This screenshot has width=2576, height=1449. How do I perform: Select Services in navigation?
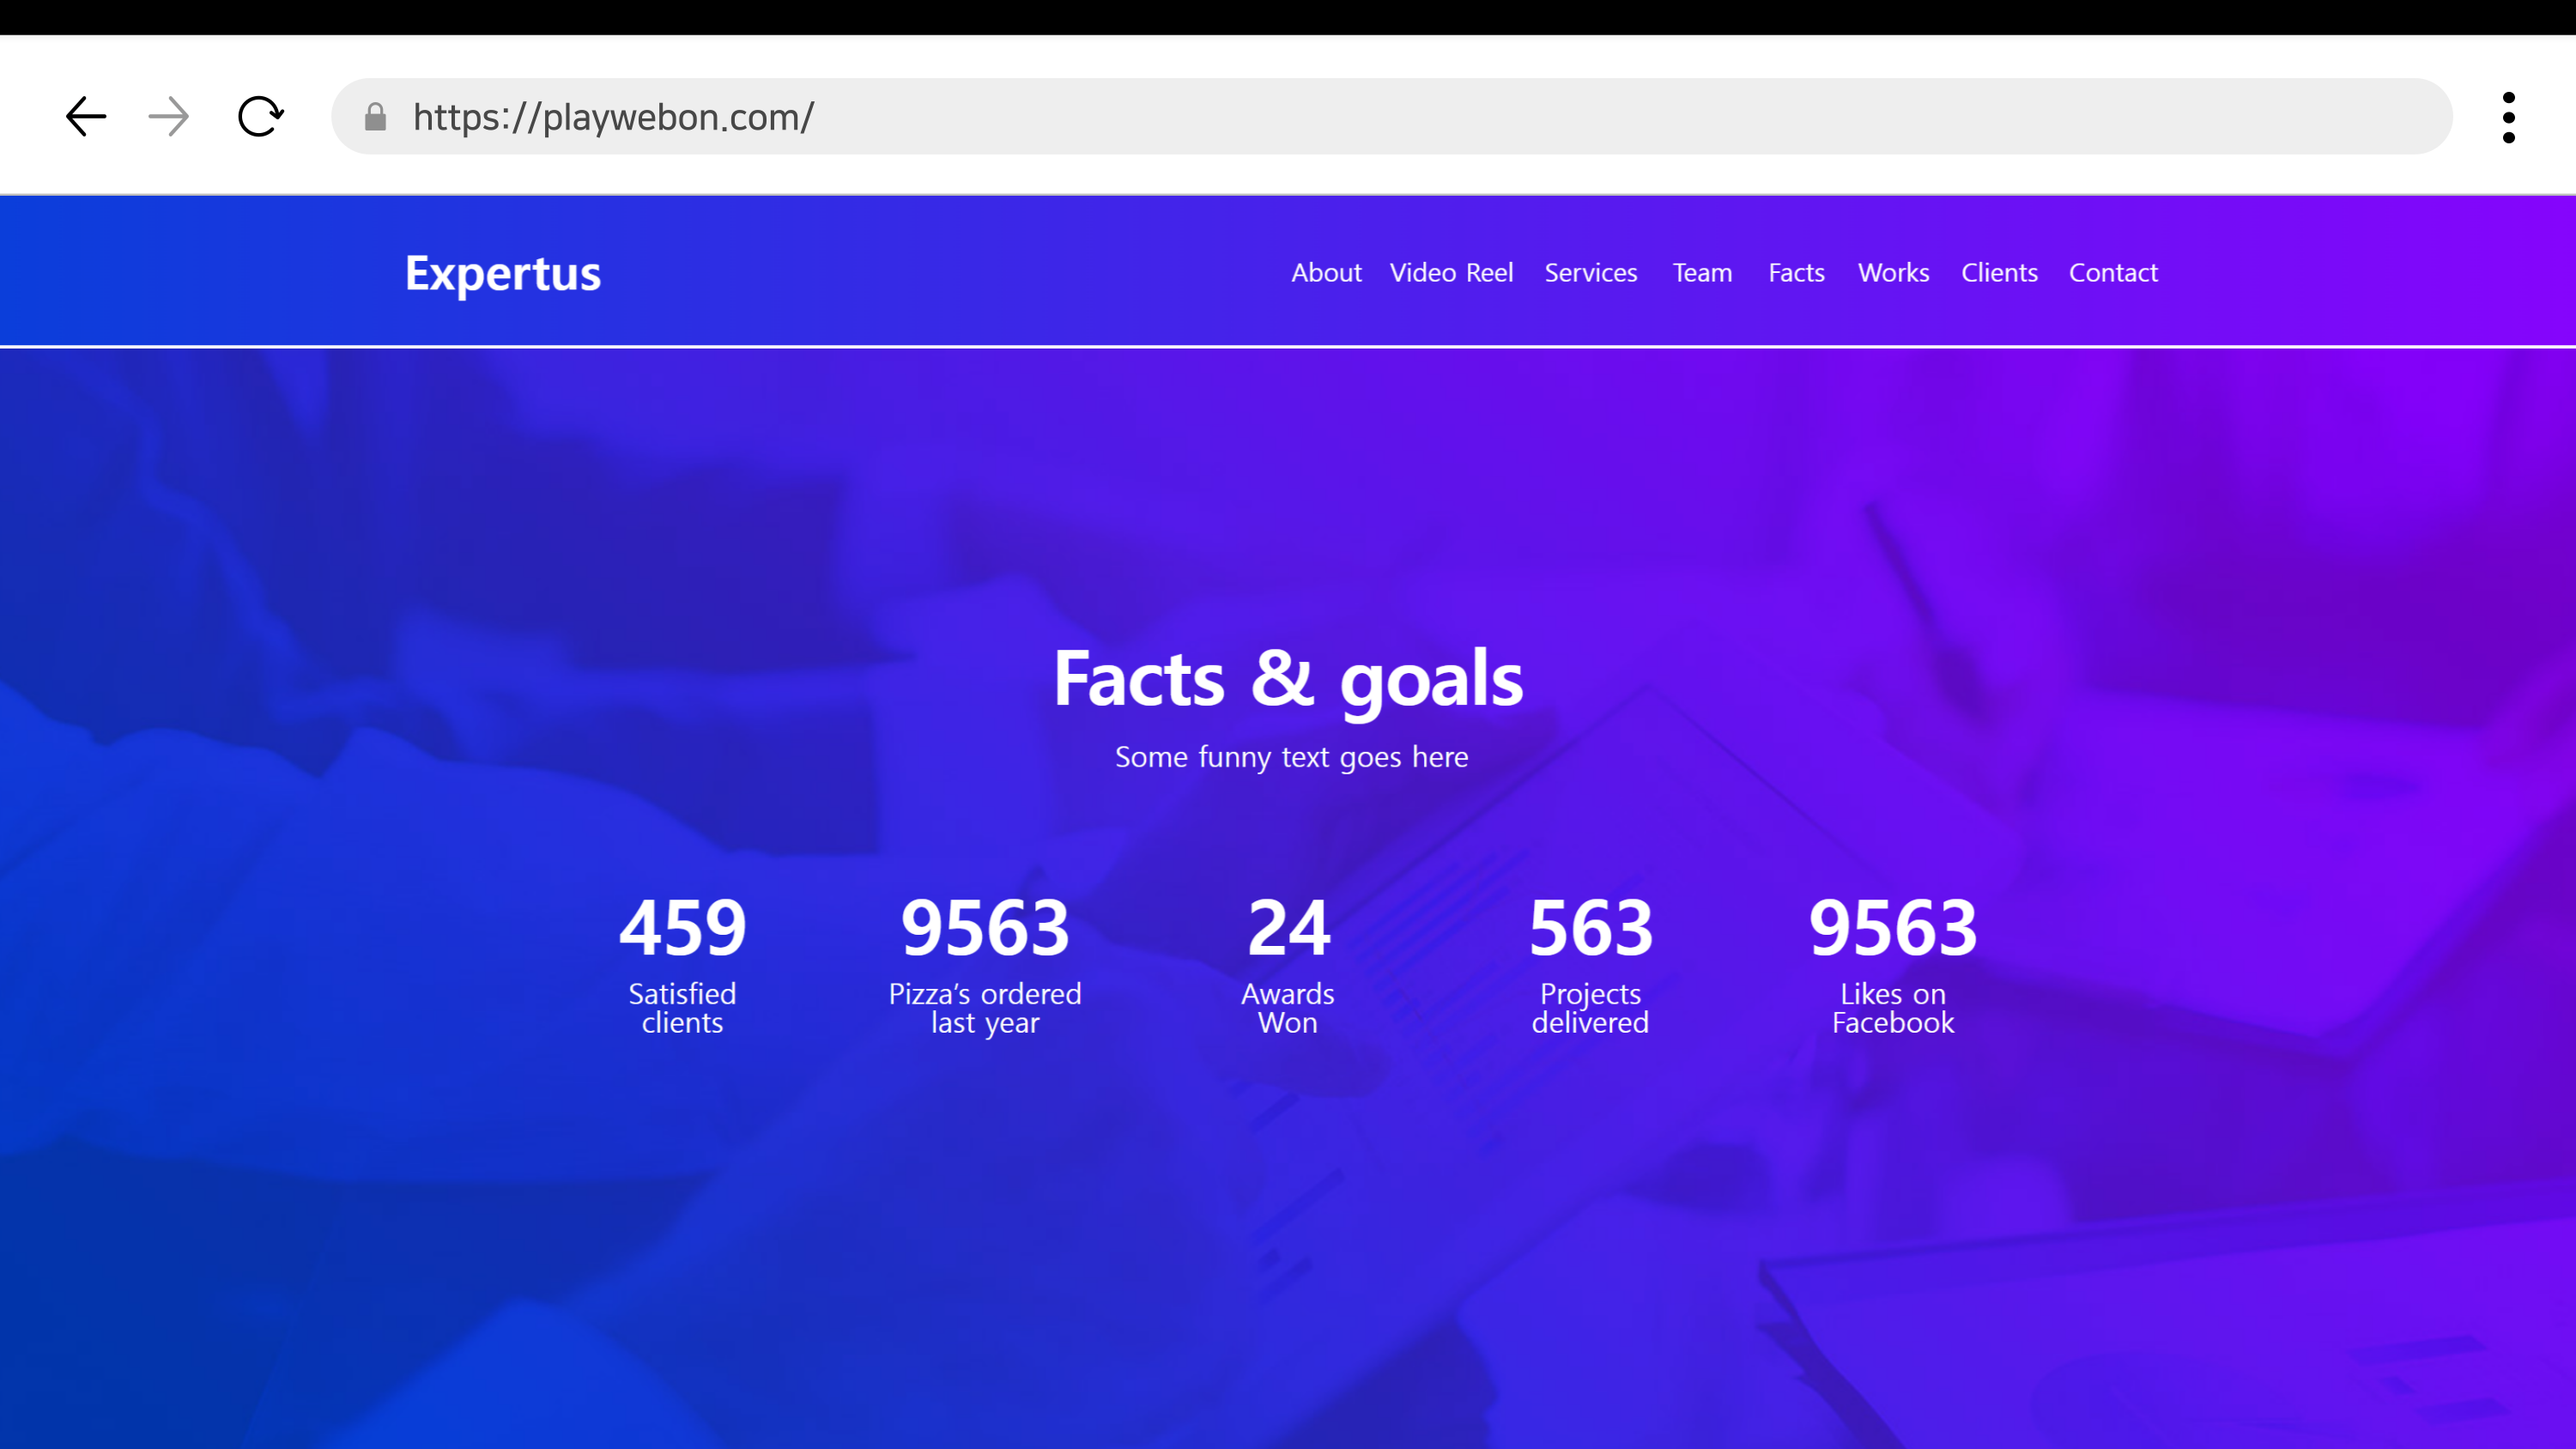[x=1590, y=273]
